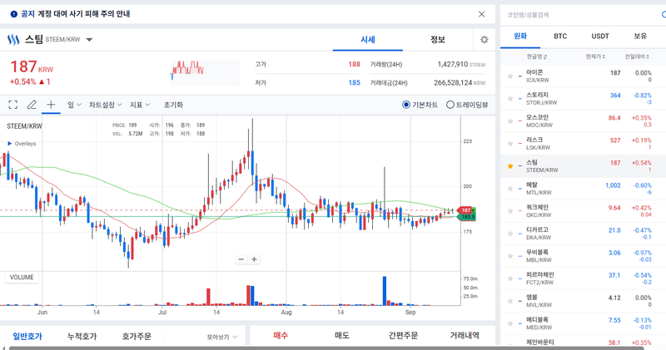The width and height of the screenshot is (666, 350).
Task: Favorite the LSK/KRW row star
Action: 510,144
